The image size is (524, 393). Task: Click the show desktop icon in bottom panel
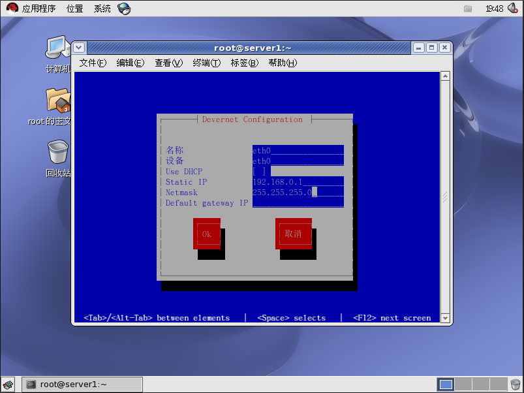pyautogui.click(x=8, y=385)
